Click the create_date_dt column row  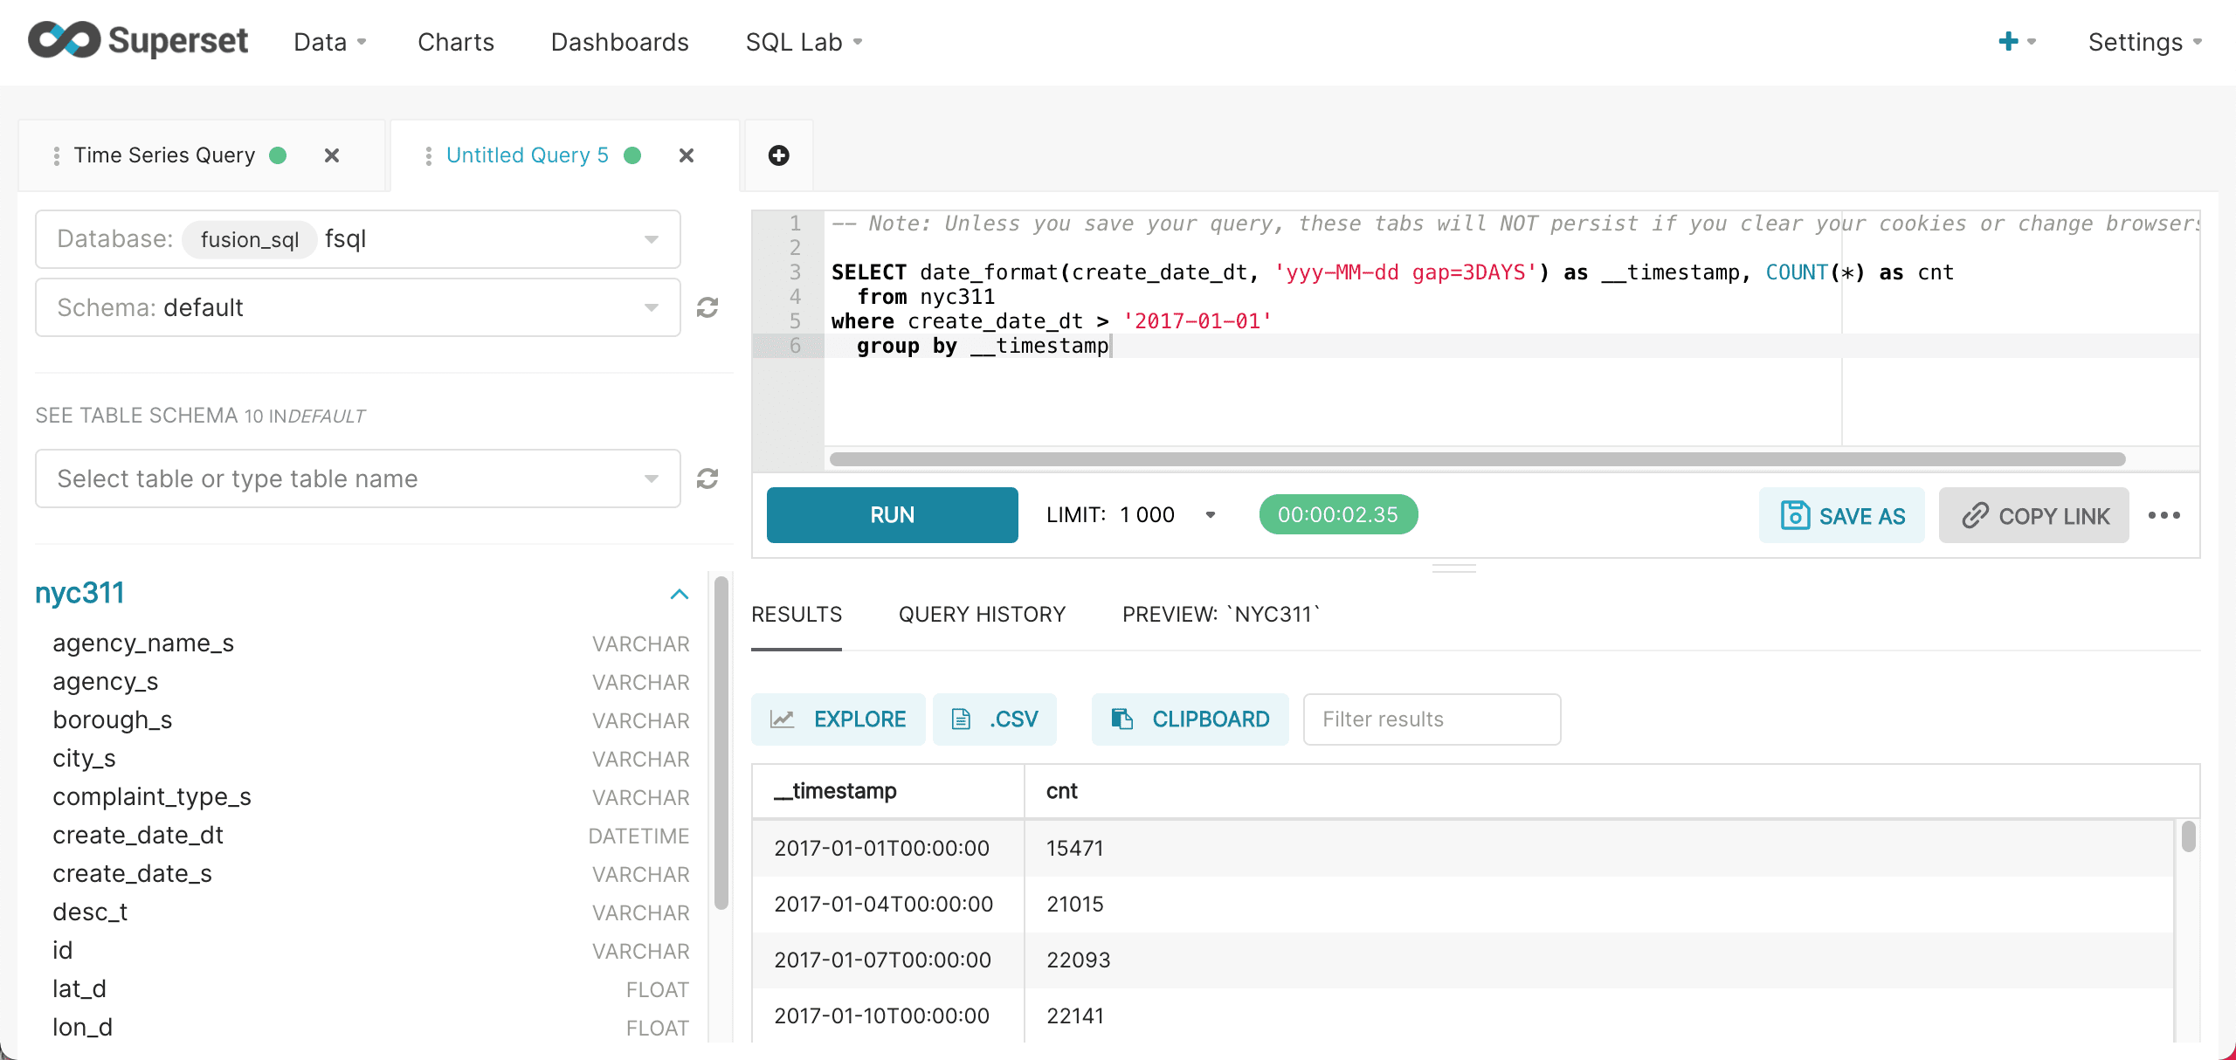(371, 836)
